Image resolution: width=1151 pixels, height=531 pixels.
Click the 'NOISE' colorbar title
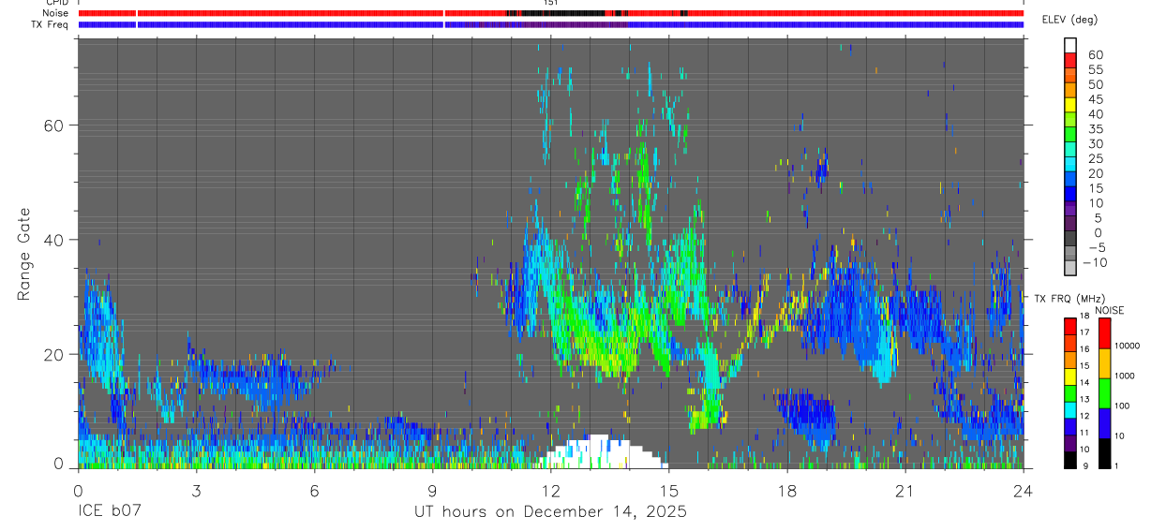(x=1109, y=310)
